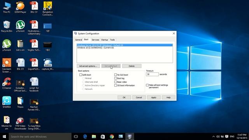
Task: Switch to the Boot tab
Action: tap(86, 39)
